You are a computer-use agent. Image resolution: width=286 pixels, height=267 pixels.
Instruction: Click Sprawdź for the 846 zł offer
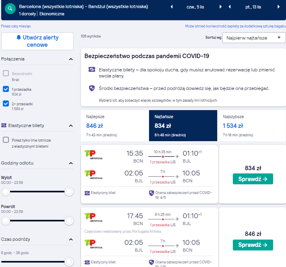(x=253, y=245)
